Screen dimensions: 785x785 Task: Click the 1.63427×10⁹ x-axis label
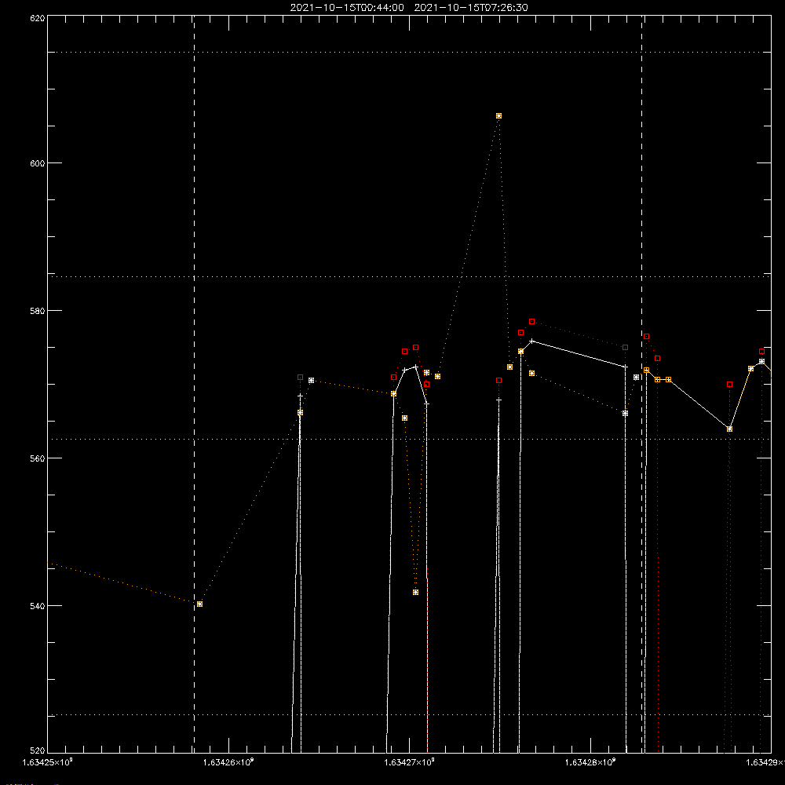pos(410,762)
